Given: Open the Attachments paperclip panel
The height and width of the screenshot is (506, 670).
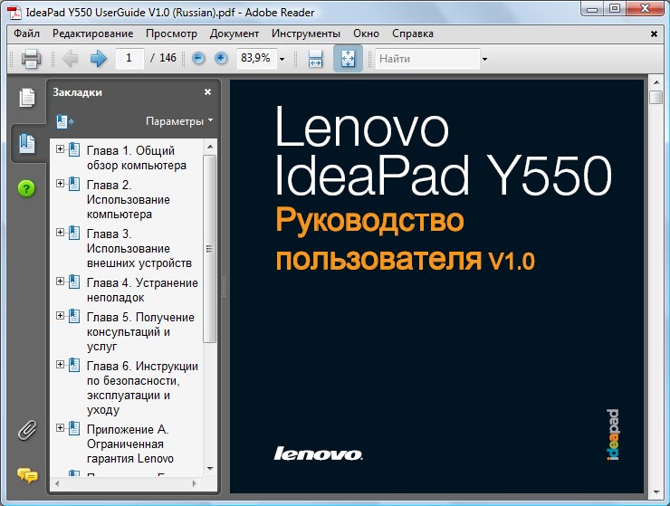Looking at the screenshot, I should pyautogui.click(x=27, y=430).
